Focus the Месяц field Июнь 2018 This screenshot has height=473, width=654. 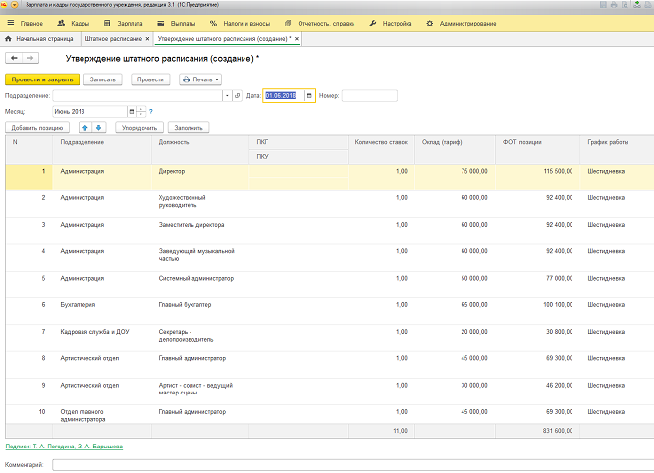[89, 112]
